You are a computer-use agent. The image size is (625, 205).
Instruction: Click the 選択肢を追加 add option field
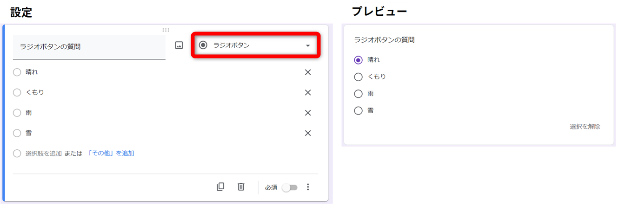click(x=44, y=153)
